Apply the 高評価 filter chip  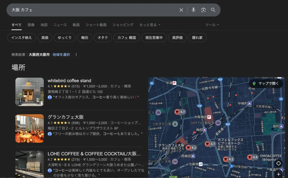point(177,38)
